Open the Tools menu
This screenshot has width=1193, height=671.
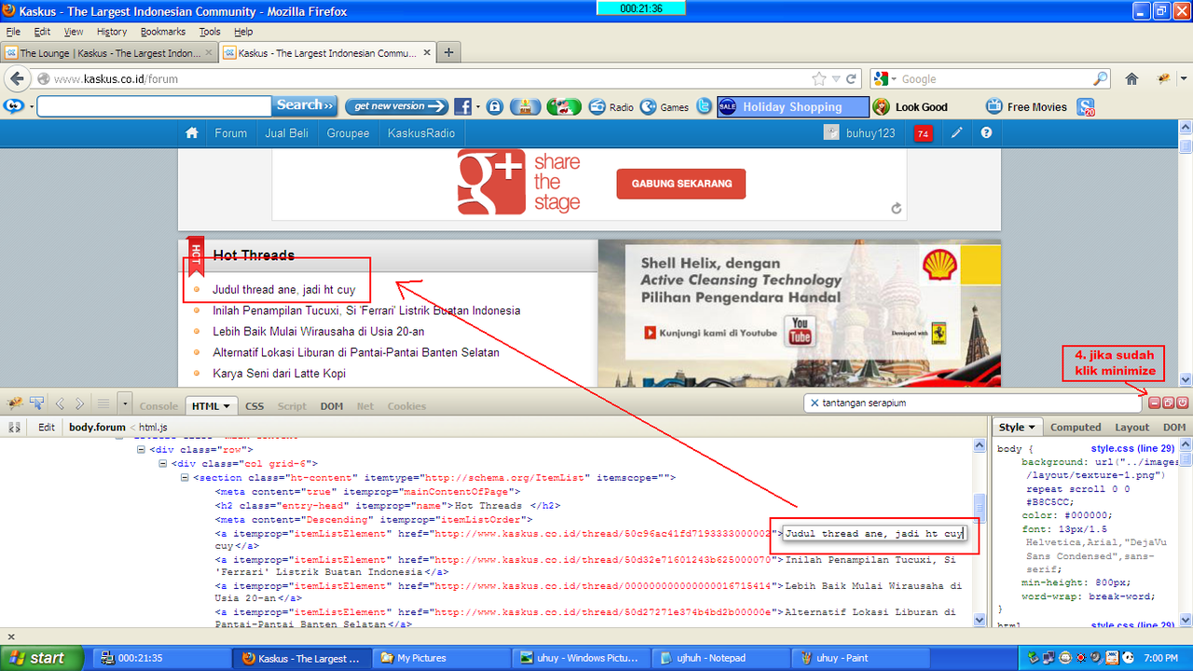(210, 32)
